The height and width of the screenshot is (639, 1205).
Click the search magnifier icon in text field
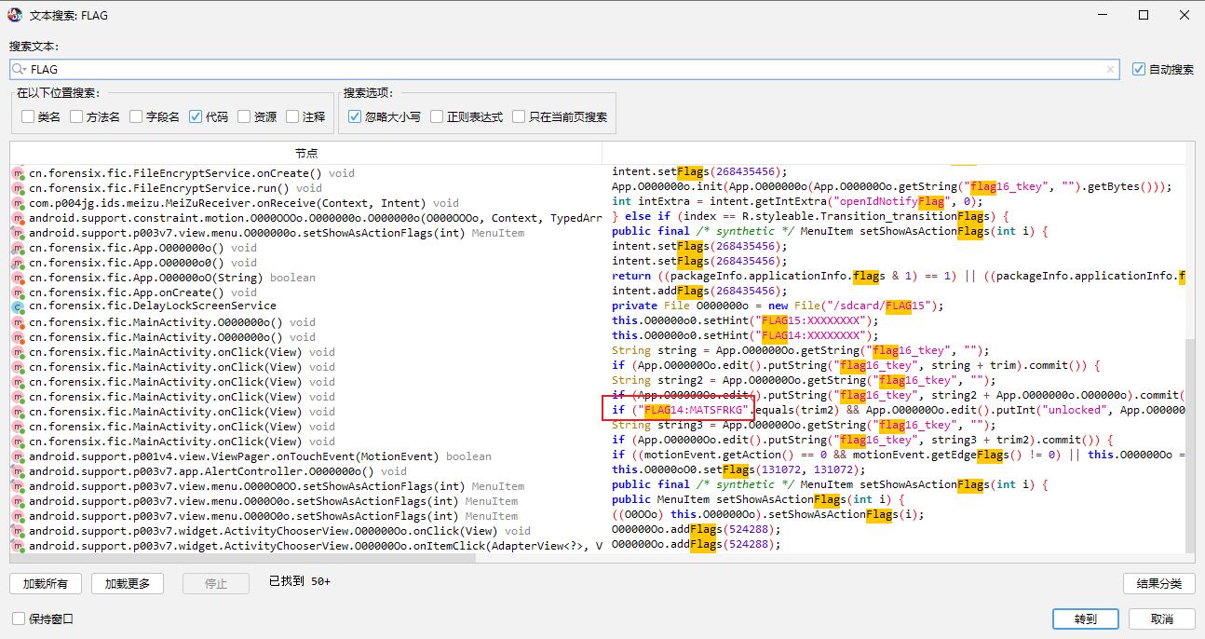(20, 69)
